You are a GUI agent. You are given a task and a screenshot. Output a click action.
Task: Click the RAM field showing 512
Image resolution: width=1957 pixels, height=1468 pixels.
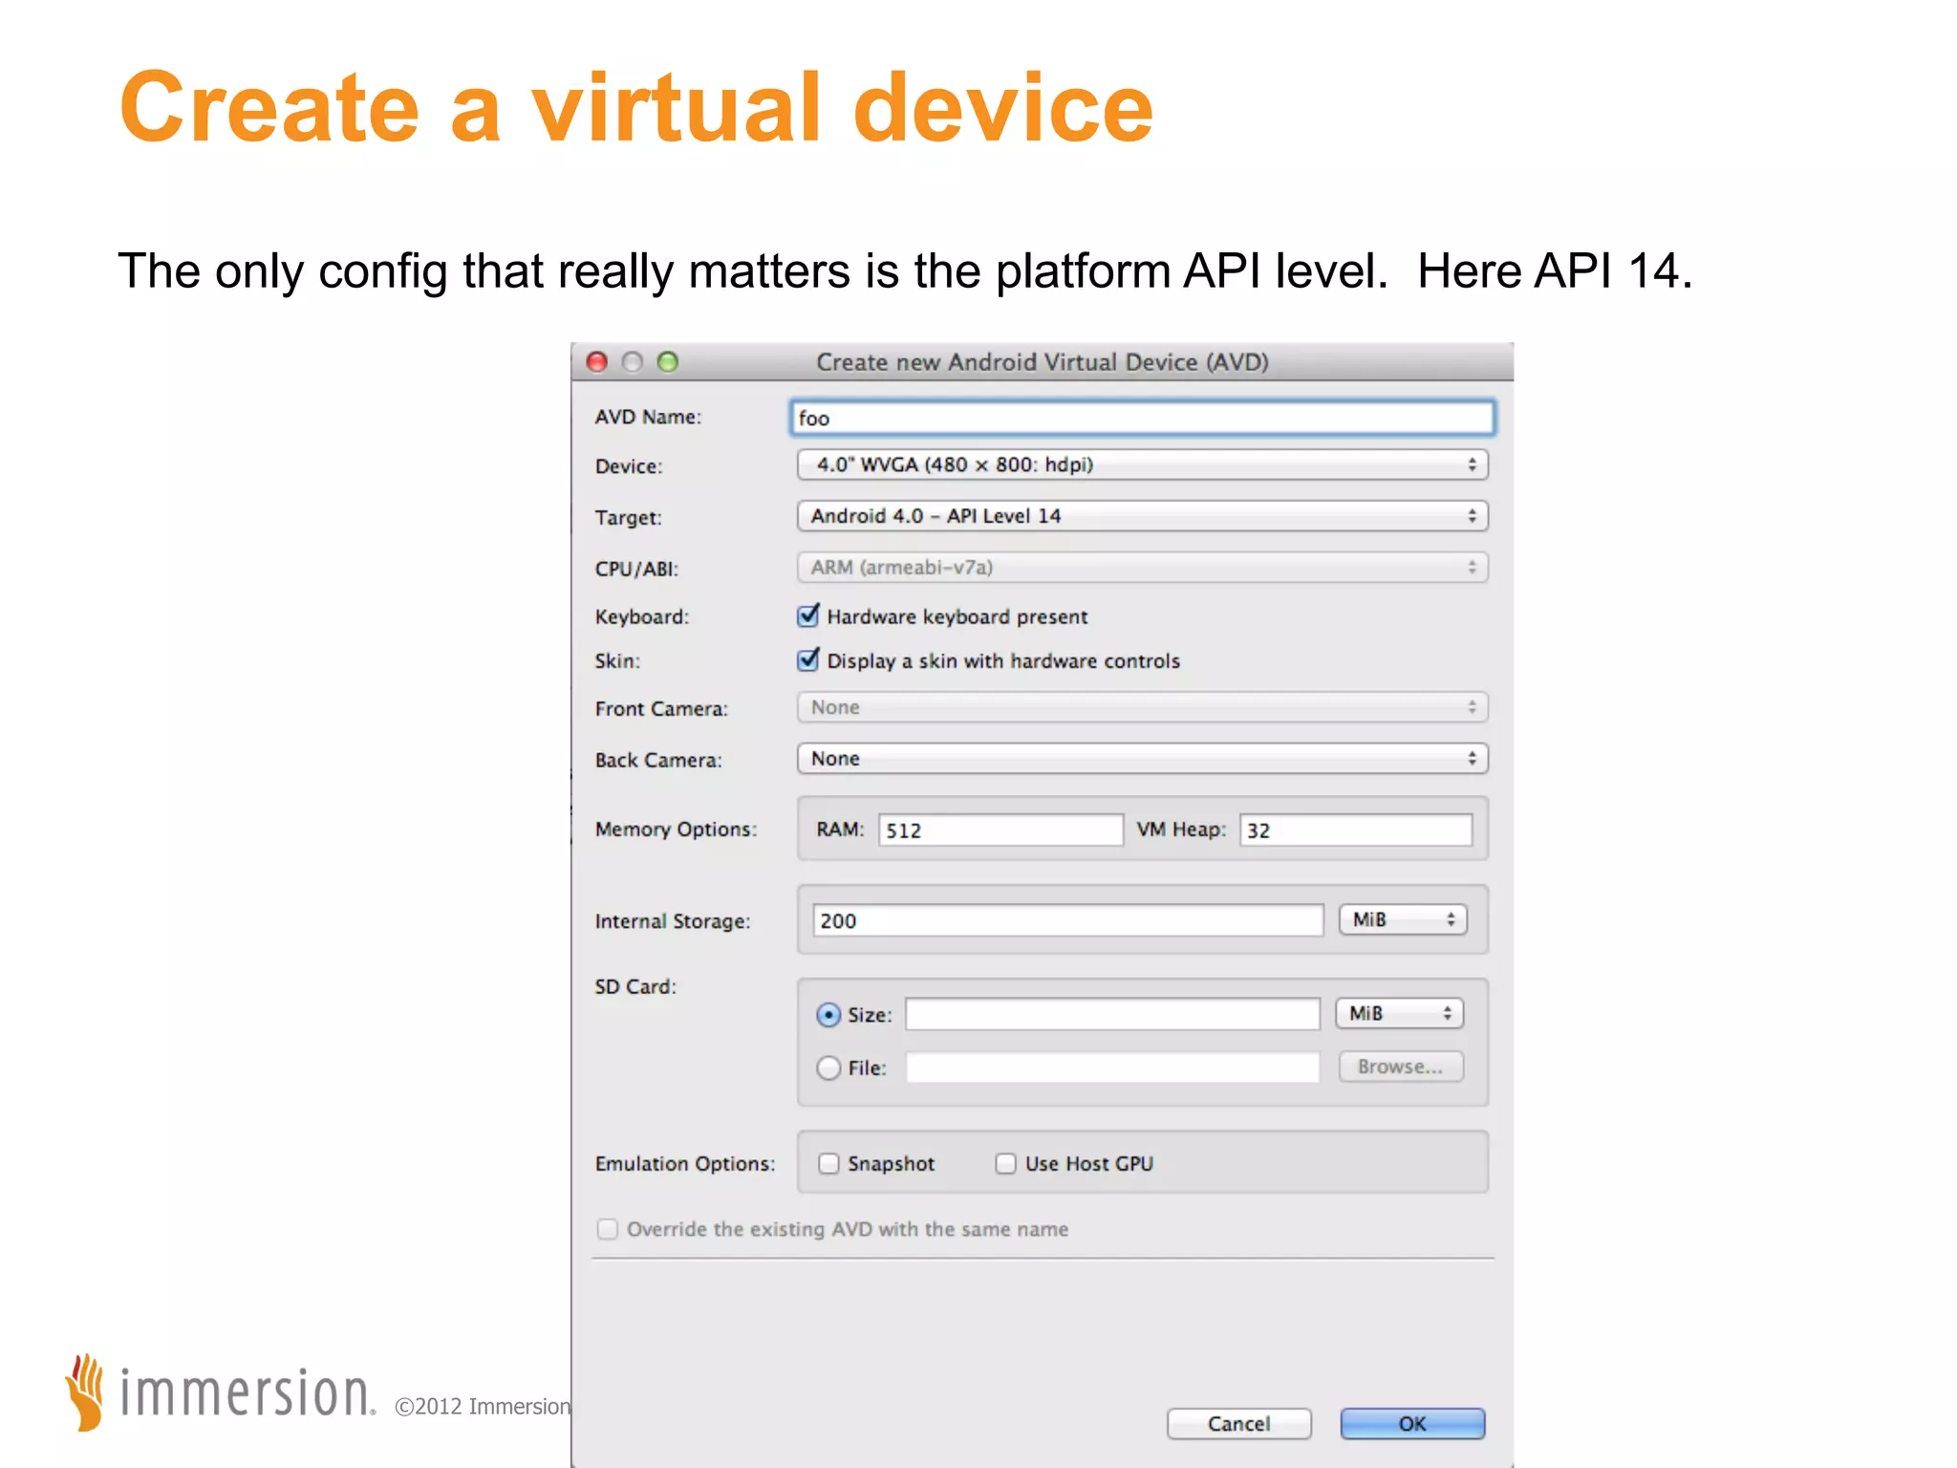(1000, 830)
